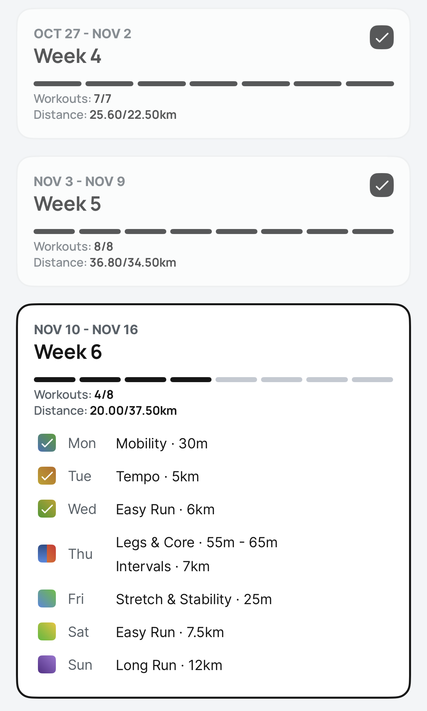This screenshot has width=427, height=711.
Task: Uncheck the Wednesday Easy Run checkbox
Action: 47,509
